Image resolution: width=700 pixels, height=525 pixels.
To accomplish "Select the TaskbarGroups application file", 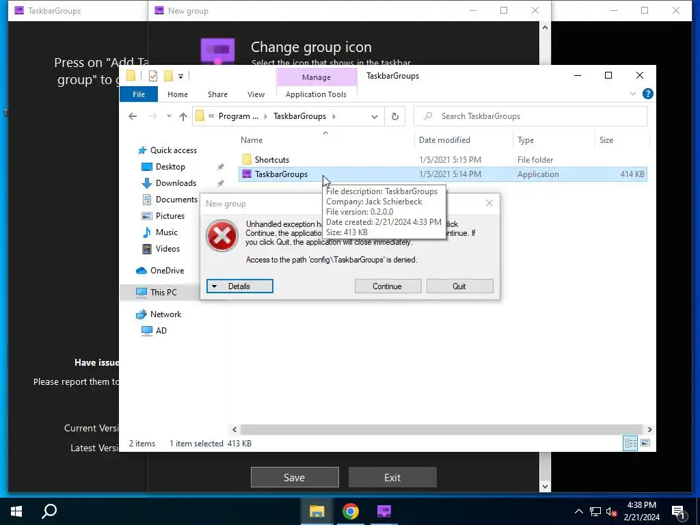I will click(x=443, y=174).
